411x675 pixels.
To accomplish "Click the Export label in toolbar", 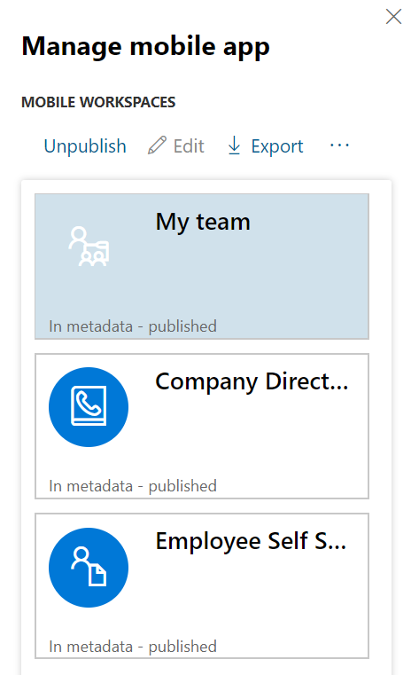I will point(277,146).
